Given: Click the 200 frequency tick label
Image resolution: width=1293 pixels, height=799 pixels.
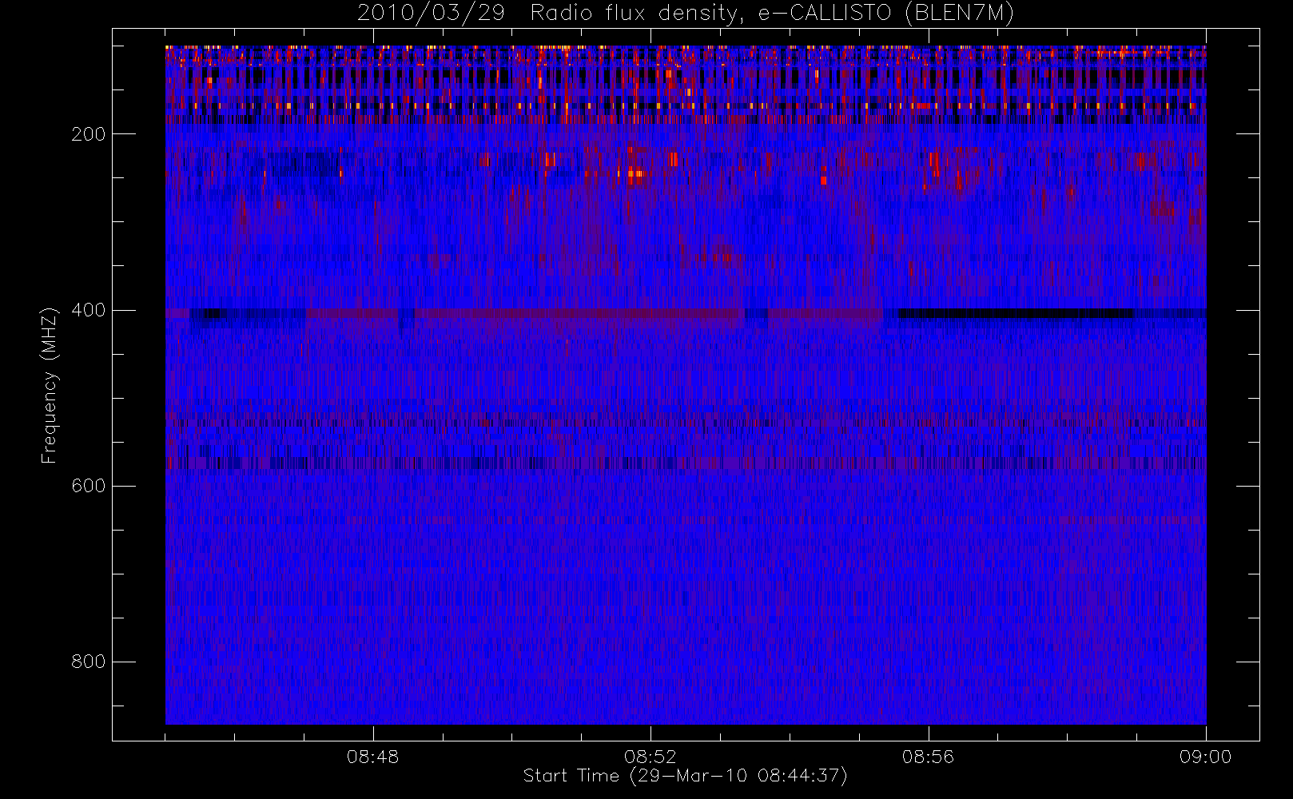Looking at the screenshot, I should [x=88, y=134].
